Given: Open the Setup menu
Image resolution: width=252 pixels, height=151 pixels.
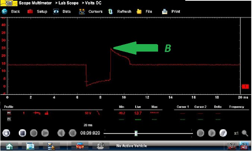Looking at the screenshot, I should (x=38, y=12).
